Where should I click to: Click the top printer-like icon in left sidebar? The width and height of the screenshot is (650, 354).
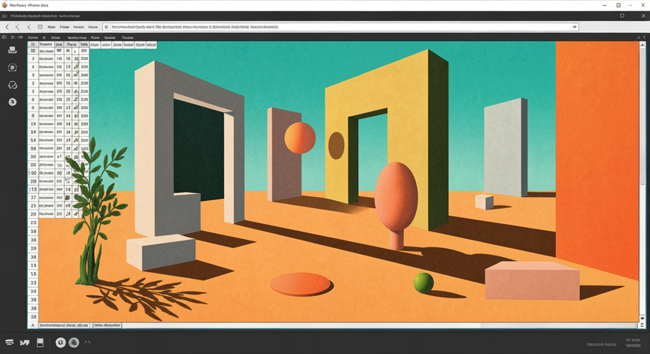point(13,50)
